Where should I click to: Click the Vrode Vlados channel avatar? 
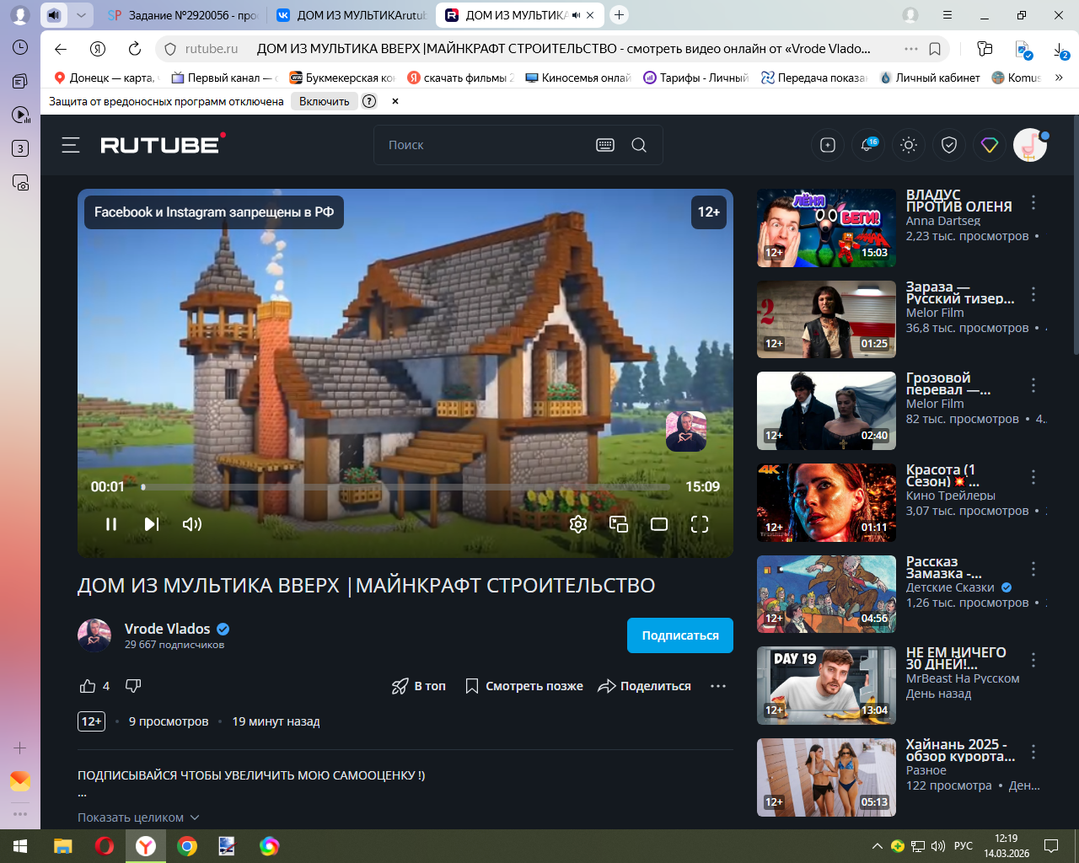[x=94, y=635]
